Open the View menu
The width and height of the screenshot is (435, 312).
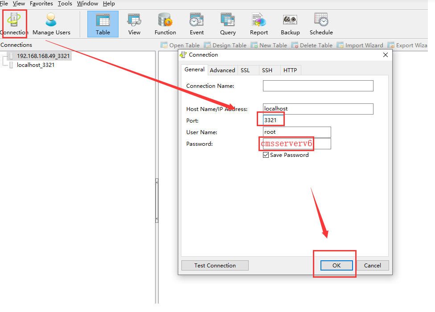coord(19,4)
